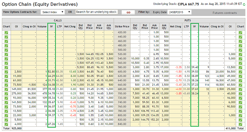Click the calls IV column header
The image size is (247, 132).
pyautogui.click(x=51, y=27)
